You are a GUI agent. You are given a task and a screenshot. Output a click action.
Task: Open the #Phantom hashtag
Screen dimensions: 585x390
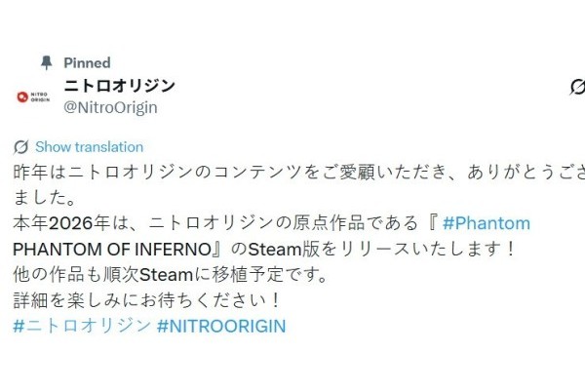click(x=488, y=223)
